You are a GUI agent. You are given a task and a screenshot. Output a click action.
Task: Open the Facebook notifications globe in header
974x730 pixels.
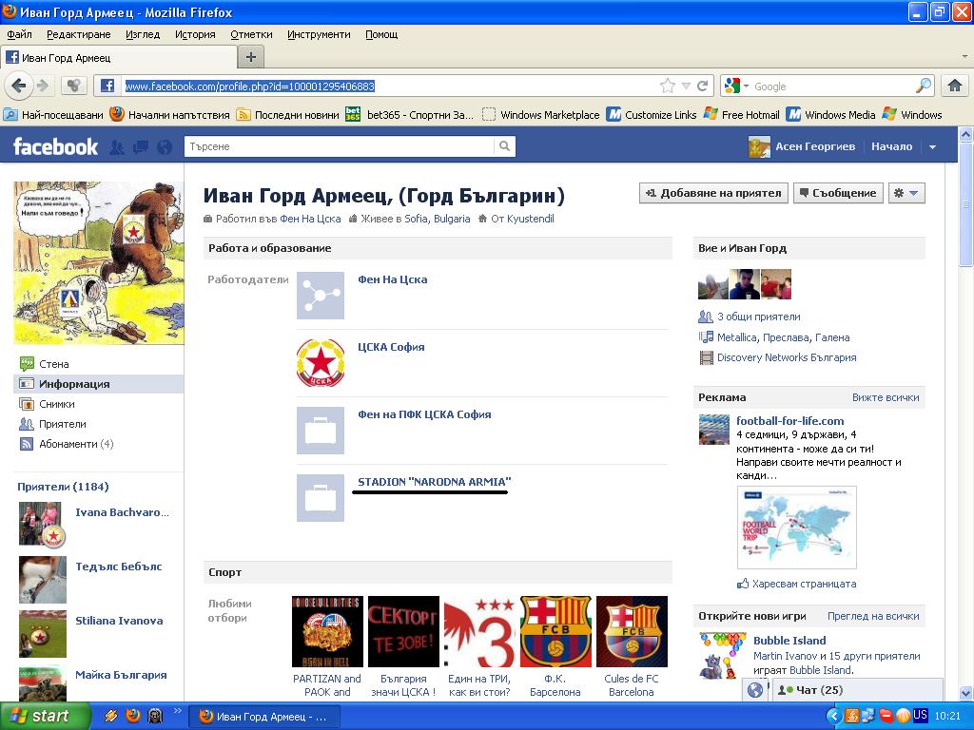(165, 147)
